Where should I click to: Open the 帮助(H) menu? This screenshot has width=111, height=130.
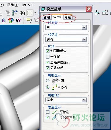13,5
